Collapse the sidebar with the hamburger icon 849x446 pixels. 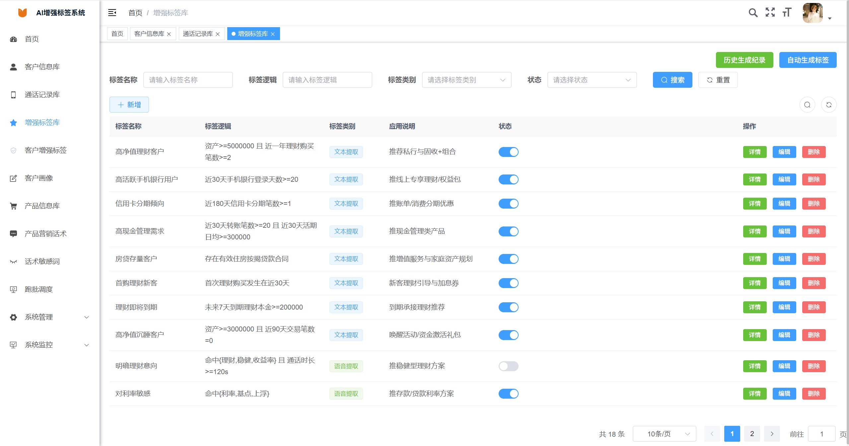[112, 13]
